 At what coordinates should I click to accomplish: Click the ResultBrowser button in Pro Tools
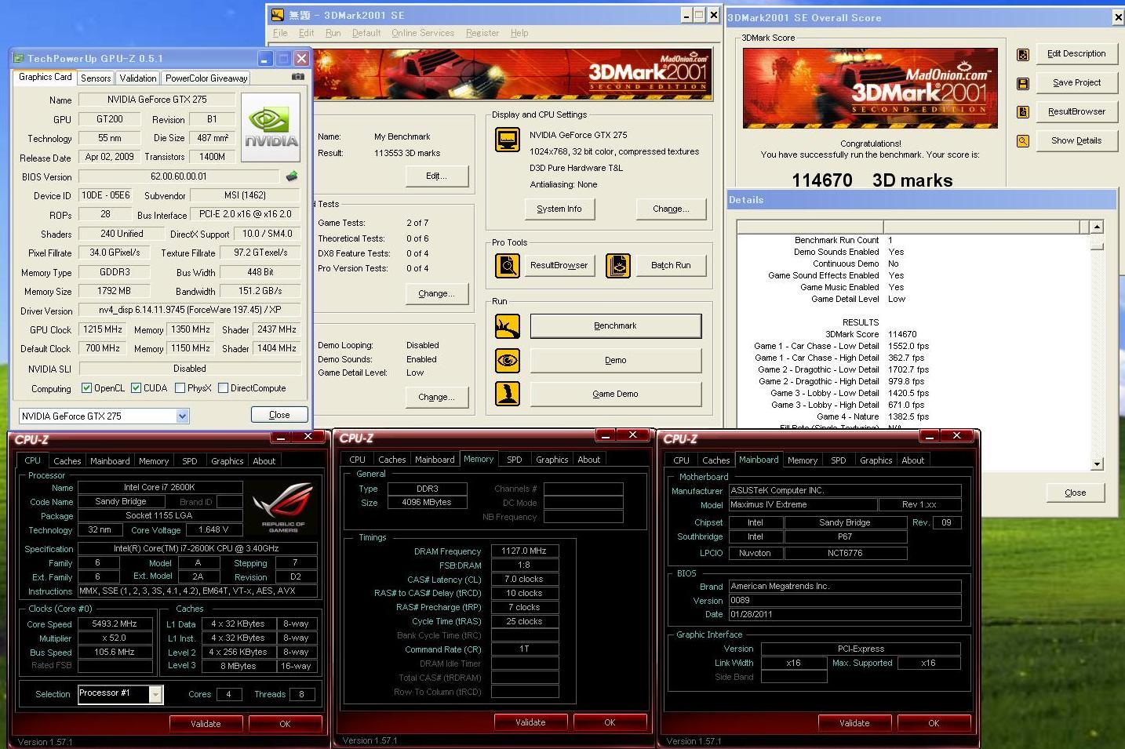(x=559, y=265)
